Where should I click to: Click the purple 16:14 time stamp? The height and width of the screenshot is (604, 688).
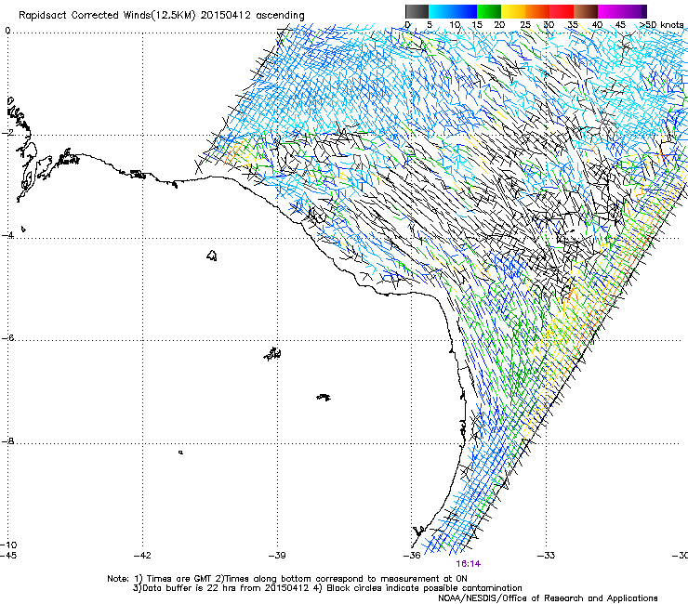tap(468, 564)
